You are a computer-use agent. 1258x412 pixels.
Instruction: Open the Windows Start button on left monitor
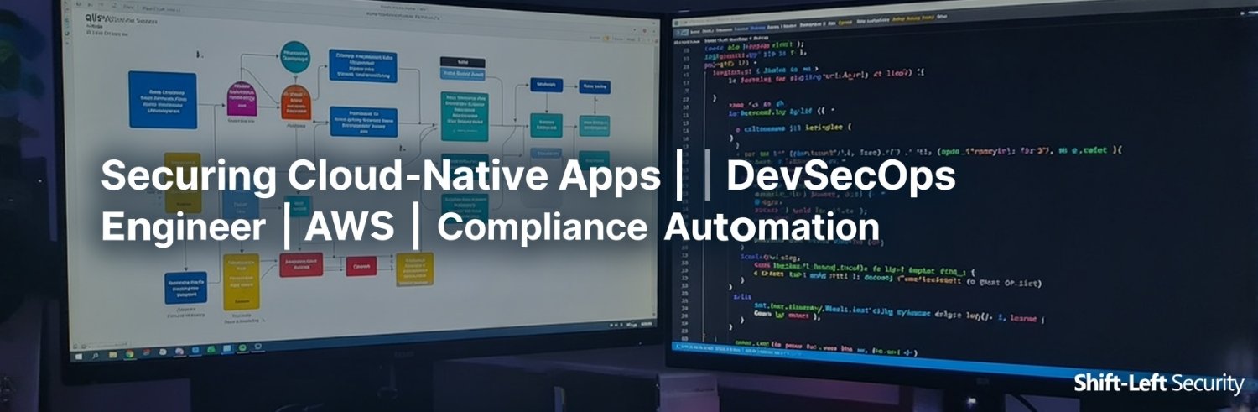(x=79, y=357)
